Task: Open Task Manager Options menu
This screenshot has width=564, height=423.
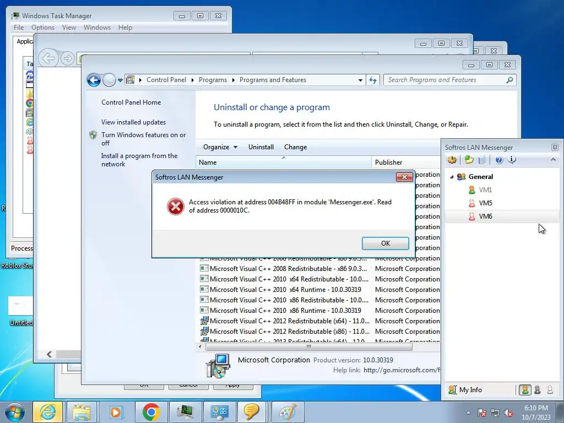Action: pyautogui.click(x=43, y=28)
